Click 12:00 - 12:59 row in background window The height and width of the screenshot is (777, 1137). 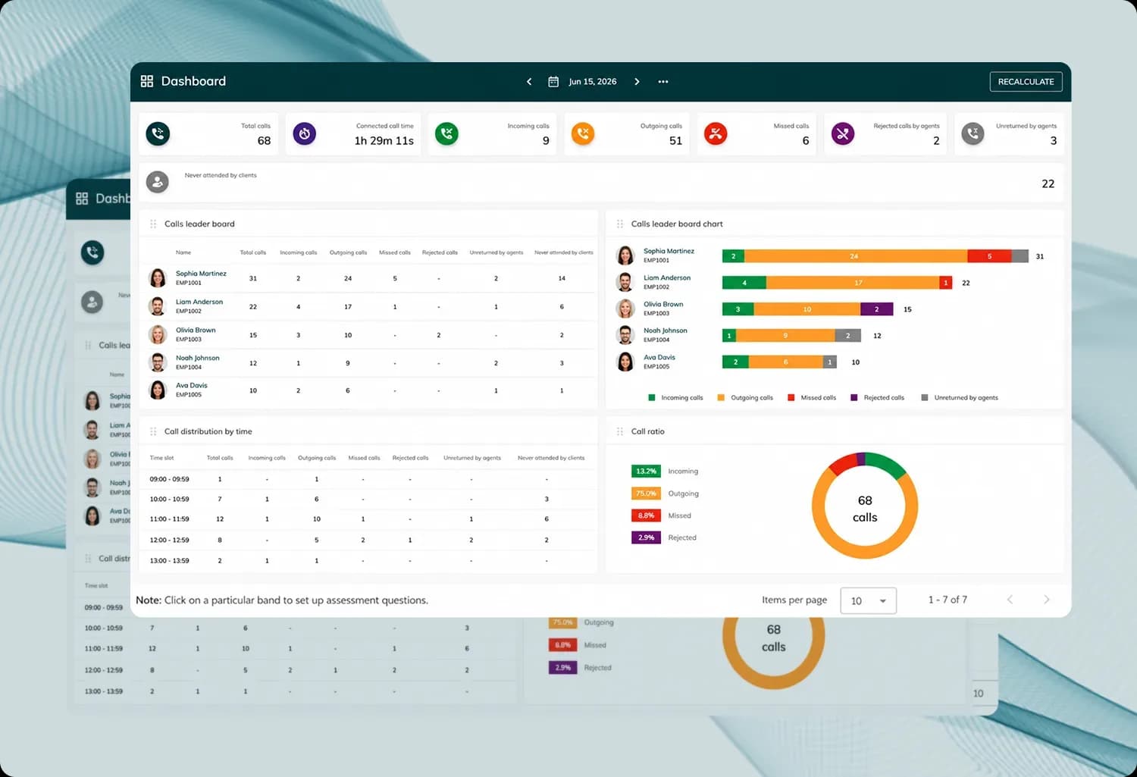coord(296,670)
